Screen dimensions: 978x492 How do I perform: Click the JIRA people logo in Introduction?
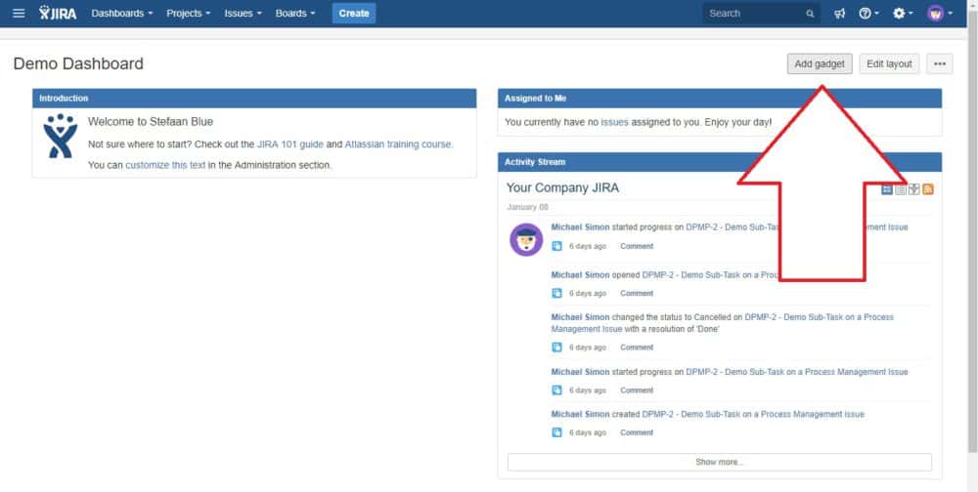pos(60,136)
